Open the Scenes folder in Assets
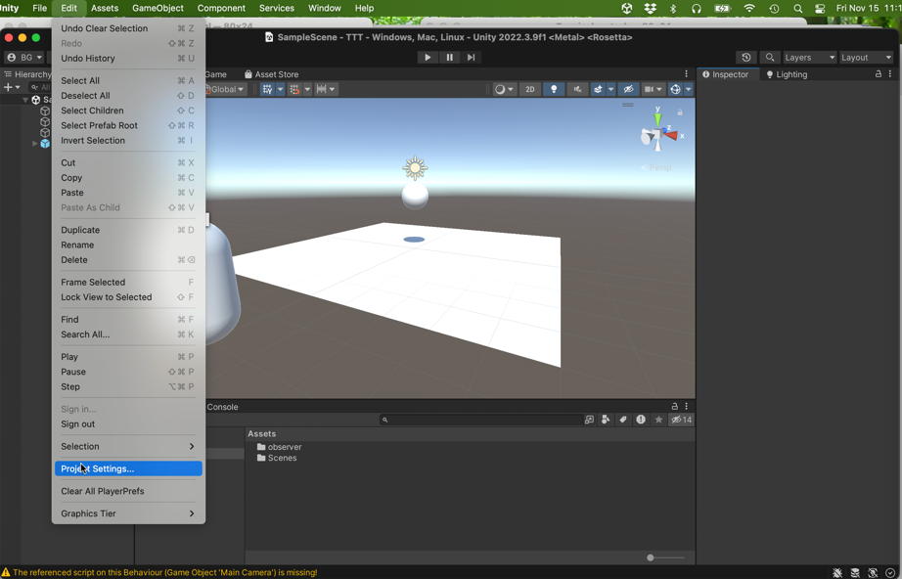 [x=282, y=458]
